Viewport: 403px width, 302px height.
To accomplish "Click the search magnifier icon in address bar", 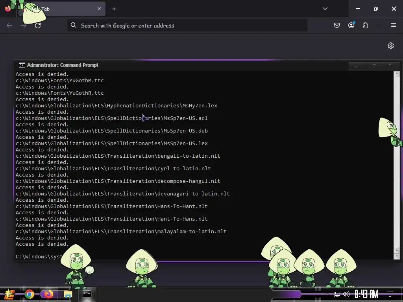I will [x=74, y=26].
